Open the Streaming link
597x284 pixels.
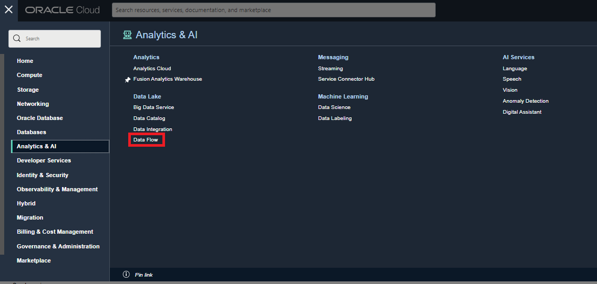point(331,68)
